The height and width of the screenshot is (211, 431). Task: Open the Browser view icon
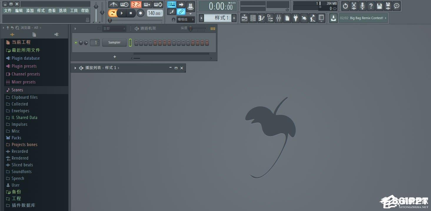point(270,18)
